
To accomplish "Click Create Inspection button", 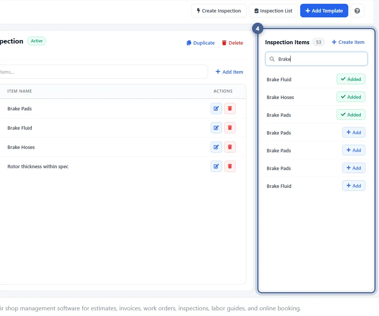I will pyautogui.click(x=219, y=11).
